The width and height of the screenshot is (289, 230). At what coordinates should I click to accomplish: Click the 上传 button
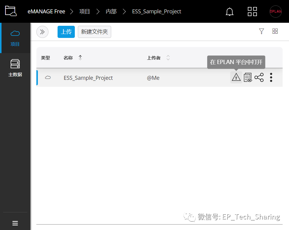point(66,32)
